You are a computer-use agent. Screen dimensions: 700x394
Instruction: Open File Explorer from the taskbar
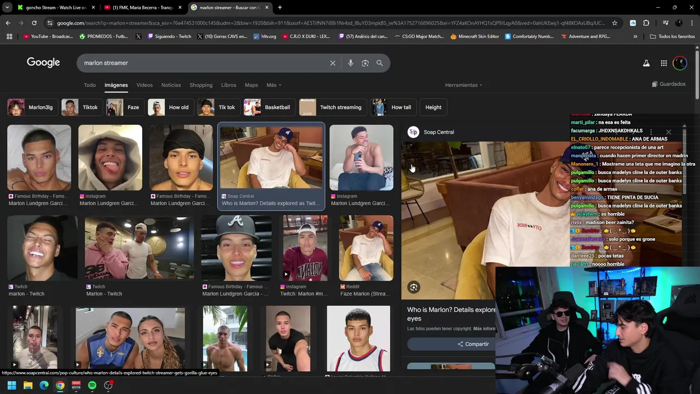coord(28,385)
